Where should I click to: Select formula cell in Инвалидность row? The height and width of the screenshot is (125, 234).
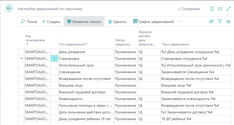coord(148,99)
